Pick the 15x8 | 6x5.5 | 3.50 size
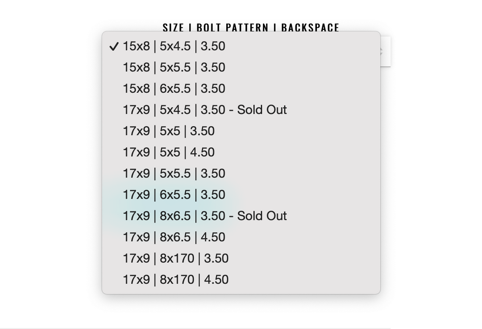The image size is (482, 329). [241, 89]
